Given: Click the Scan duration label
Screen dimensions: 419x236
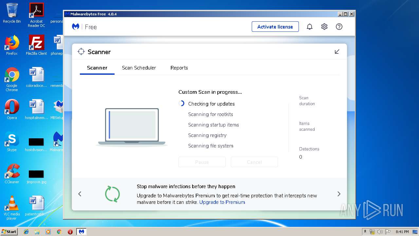Looking at the screenshot, I should point(307,101).
